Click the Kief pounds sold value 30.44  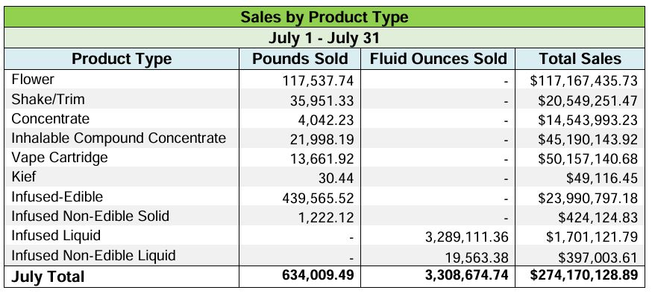point(335,178)
